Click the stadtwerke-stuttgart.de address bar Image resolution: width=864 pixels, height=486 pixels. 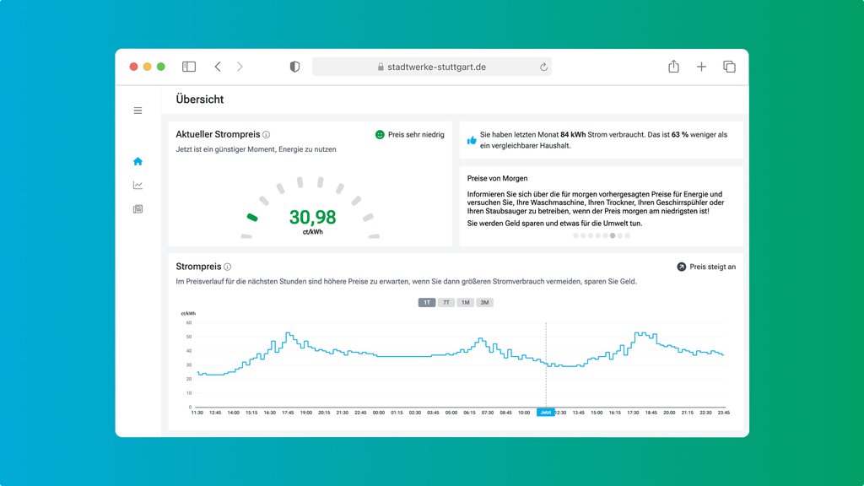click(432, 67)
